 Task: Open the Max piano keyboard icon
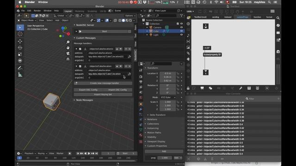click(249, 88)
